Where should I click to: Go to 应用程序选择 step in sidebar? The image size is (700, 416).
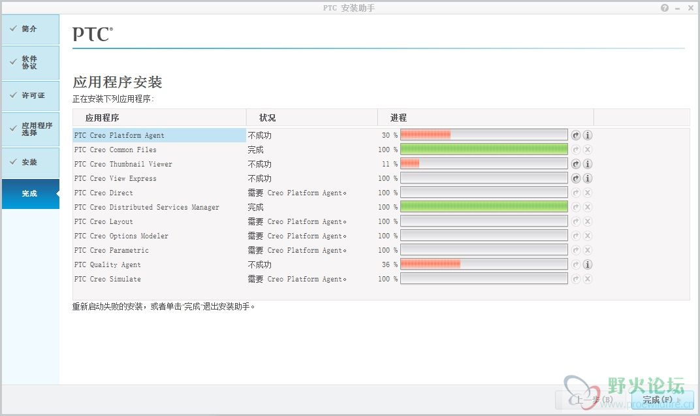click(x=30, y=129)
